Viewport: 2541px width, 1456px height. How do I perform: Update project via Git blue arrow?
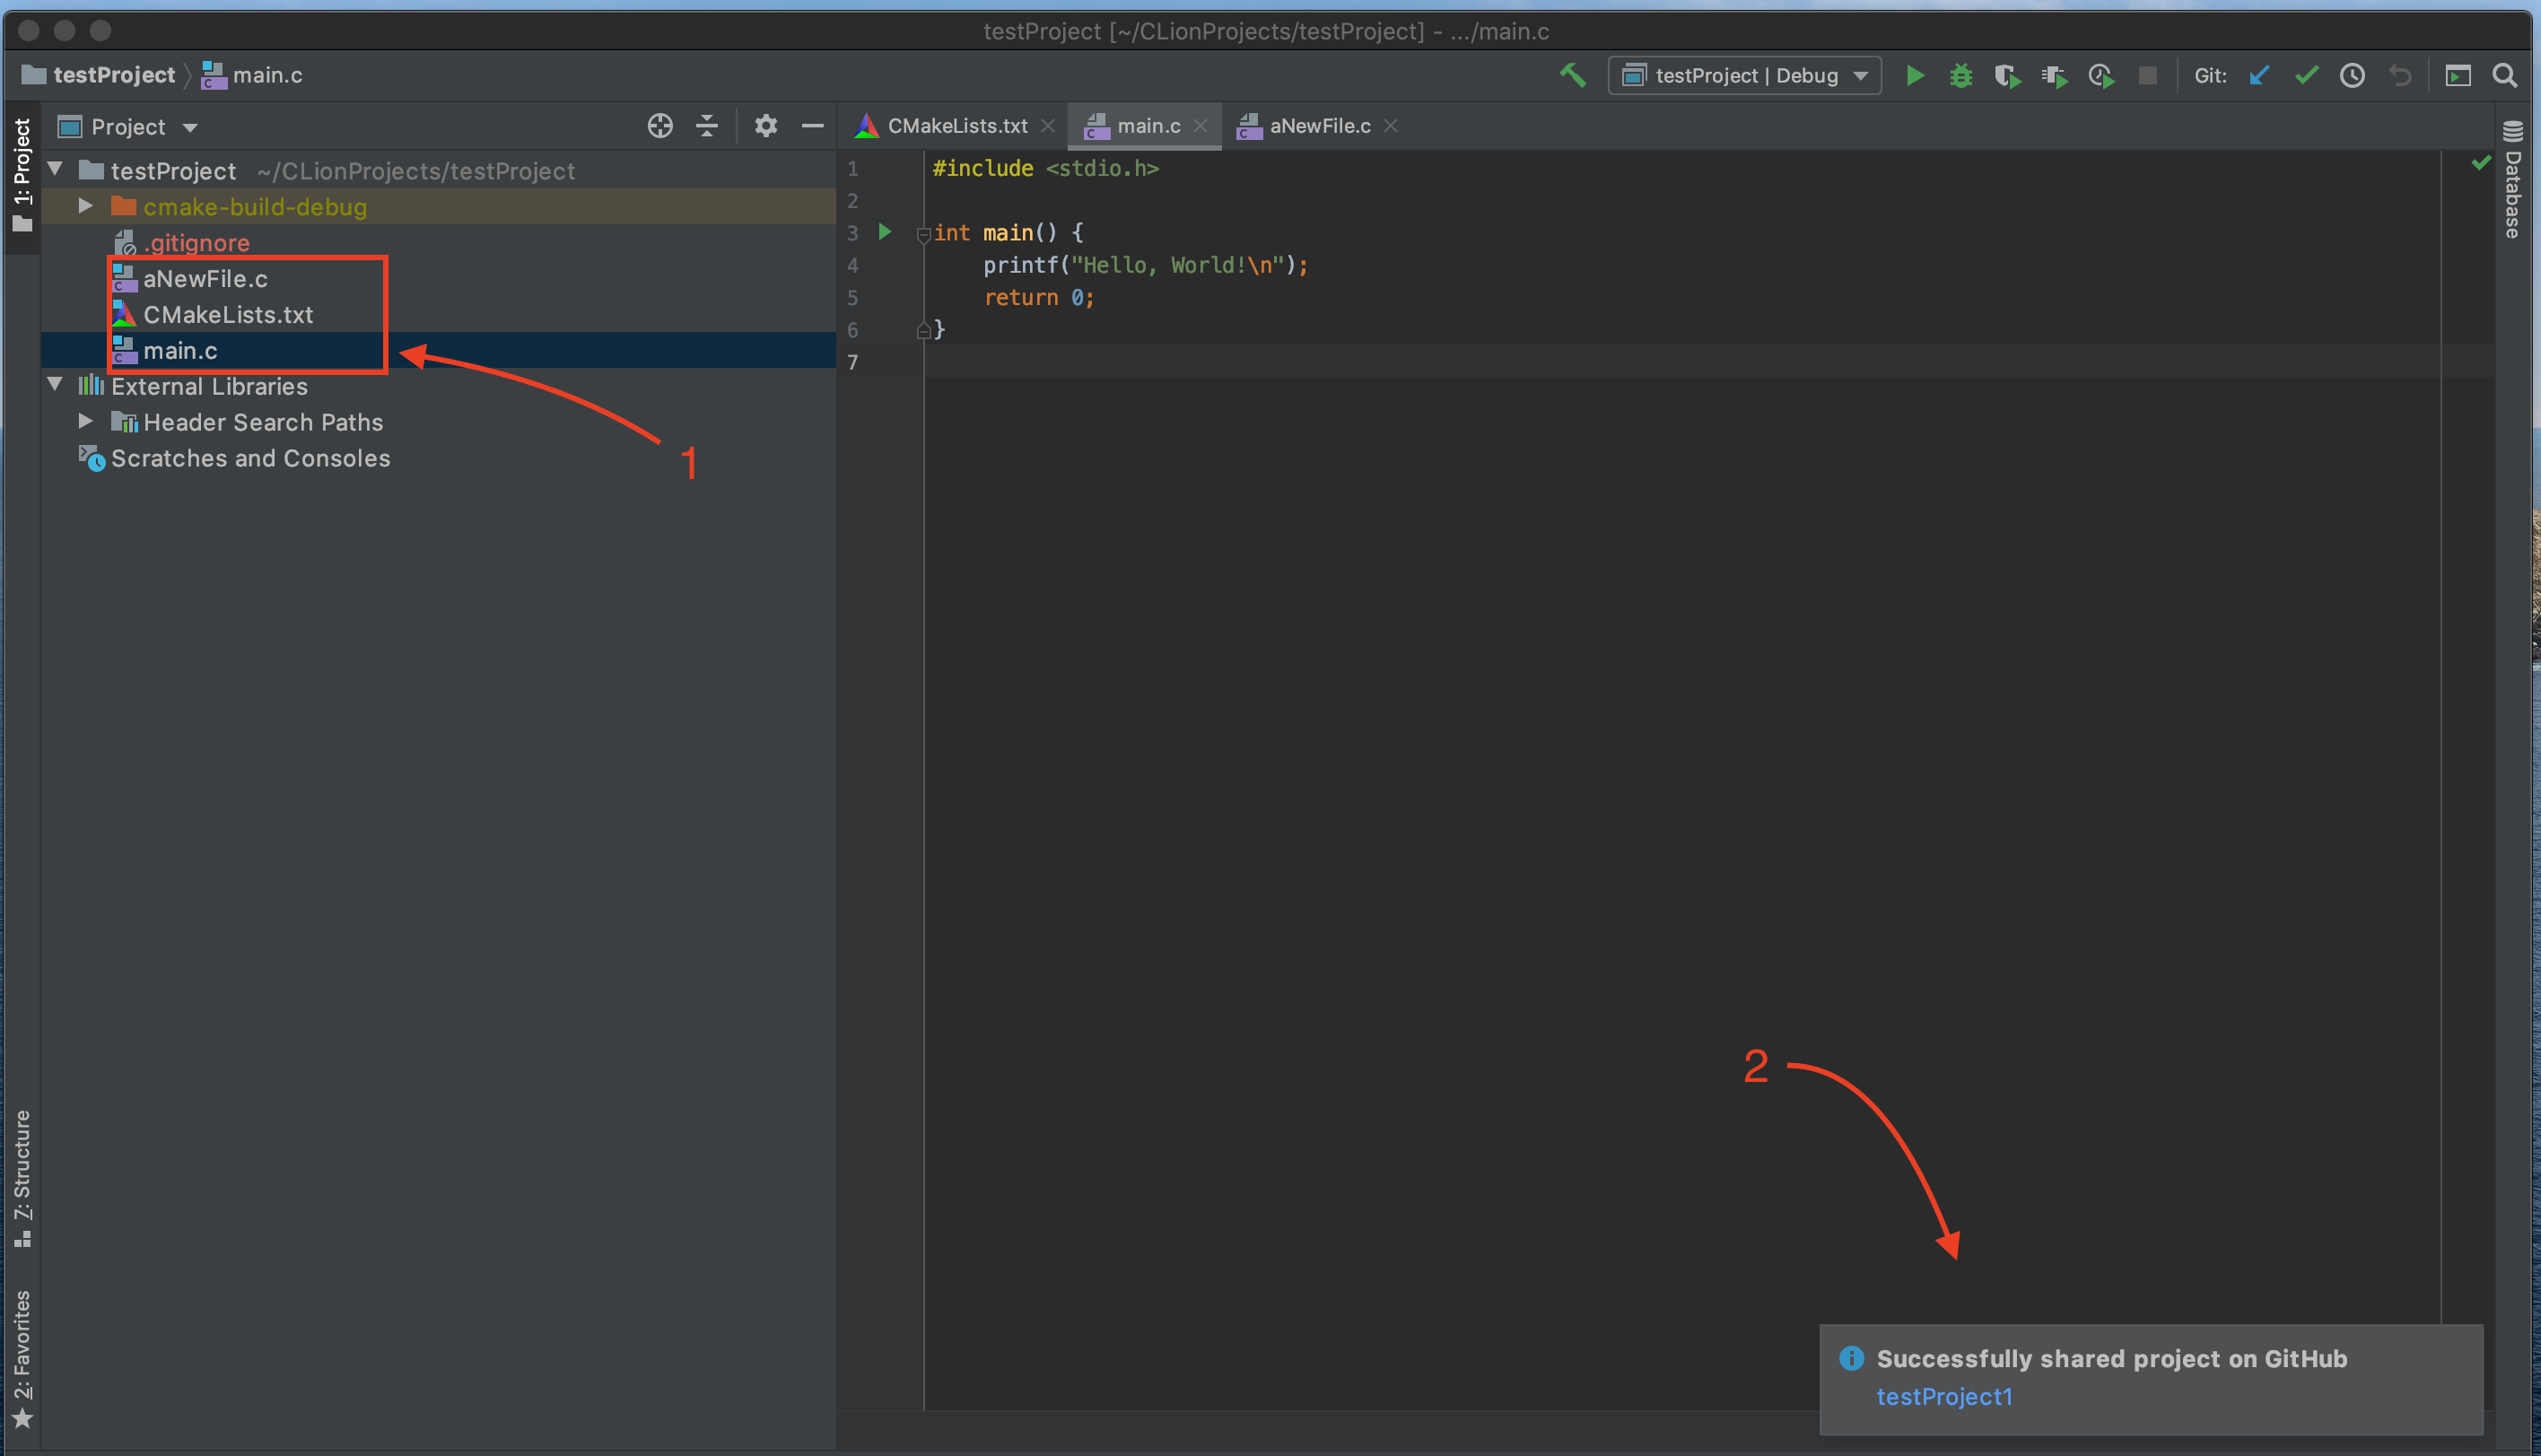coord(2259,75)
